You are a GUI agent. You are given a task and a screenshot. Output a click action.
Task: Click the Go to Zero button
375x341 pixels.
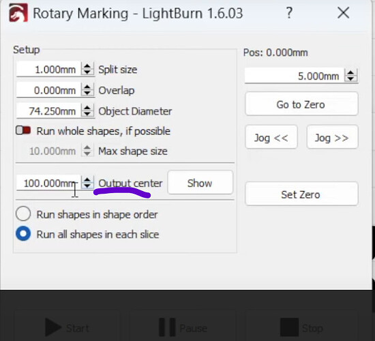click(x=301, y=104)
